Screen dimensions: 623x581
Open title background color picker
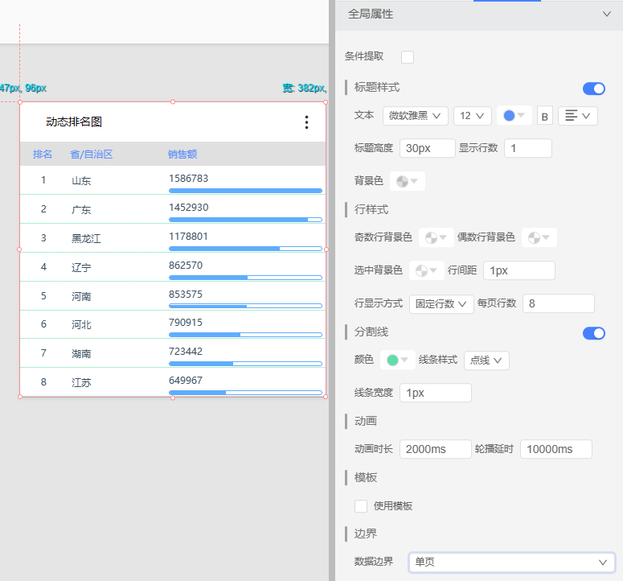pyautogui.click(x=407, y=181)
